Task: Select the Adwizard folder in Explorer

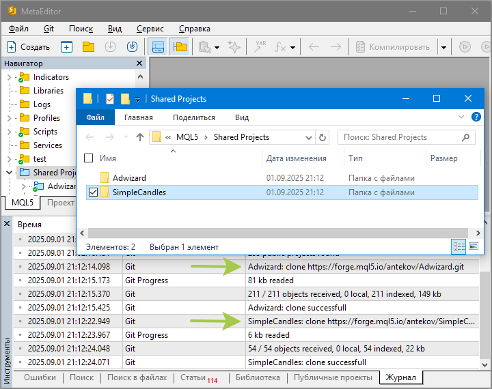Action: pyautogui.click(x=129, y=178)
